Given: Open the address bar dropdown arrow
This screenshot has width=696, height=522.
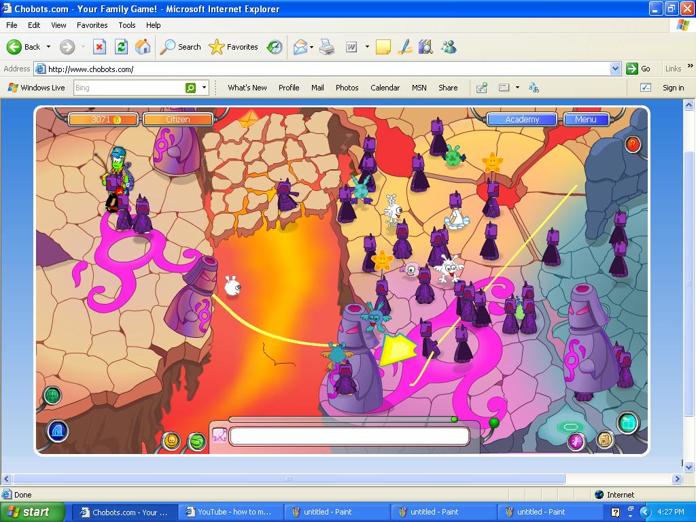Looking at the screenshot, I should click(x=615, y=69).
